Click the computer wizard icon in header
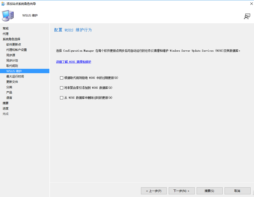Image resolution: width=254 pixels, height=197 pixels. click(8, 16)
